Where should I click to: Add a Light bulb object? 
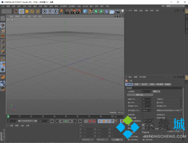click(122, 11)
